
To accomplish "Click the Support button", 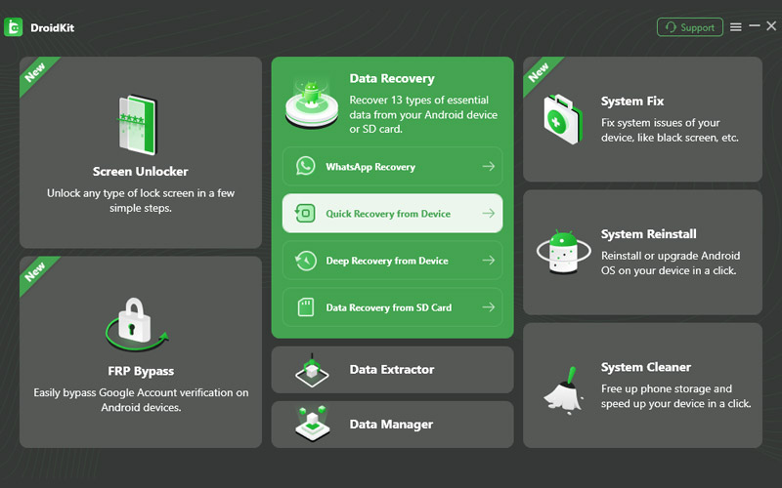I will coord(690,27).
